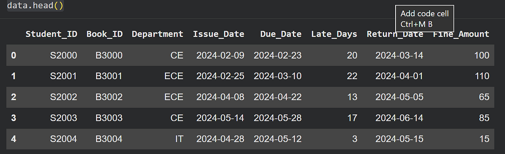Click the Issue_Date column header
Screen dimensions: 505x154
pyautogui.click(x=219, y=34)
